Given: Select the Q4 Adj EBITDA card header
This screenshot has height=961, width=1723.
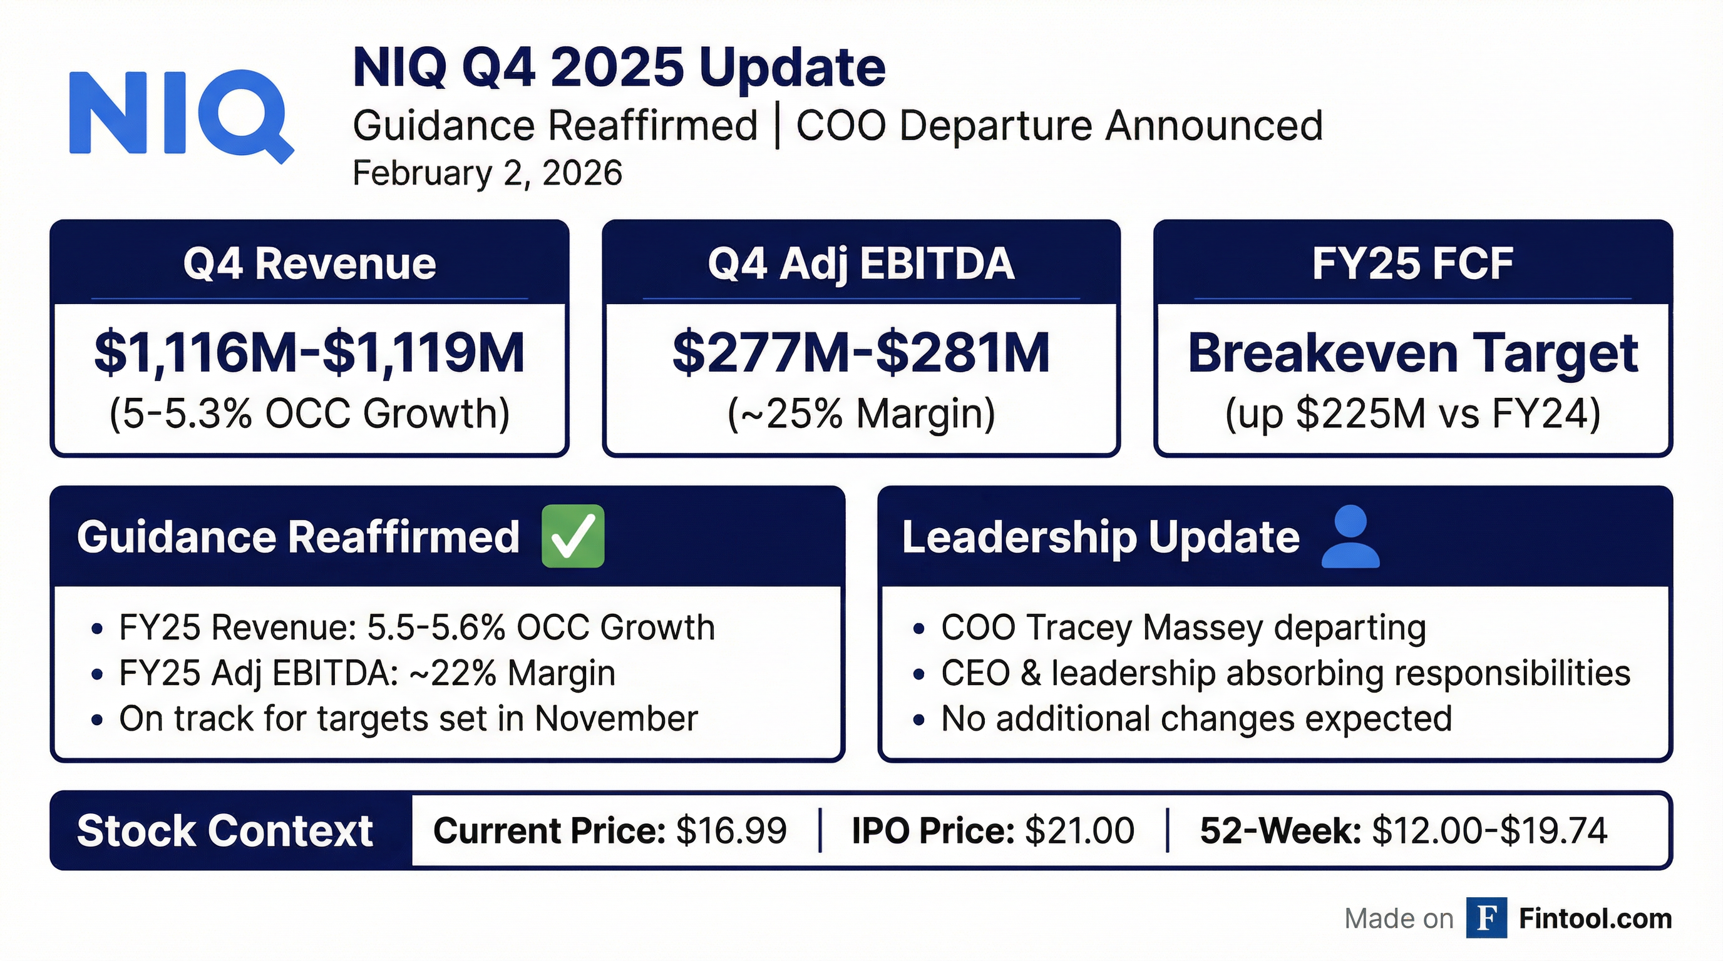Looking at the screenshot, I should [x=861, y=263].
